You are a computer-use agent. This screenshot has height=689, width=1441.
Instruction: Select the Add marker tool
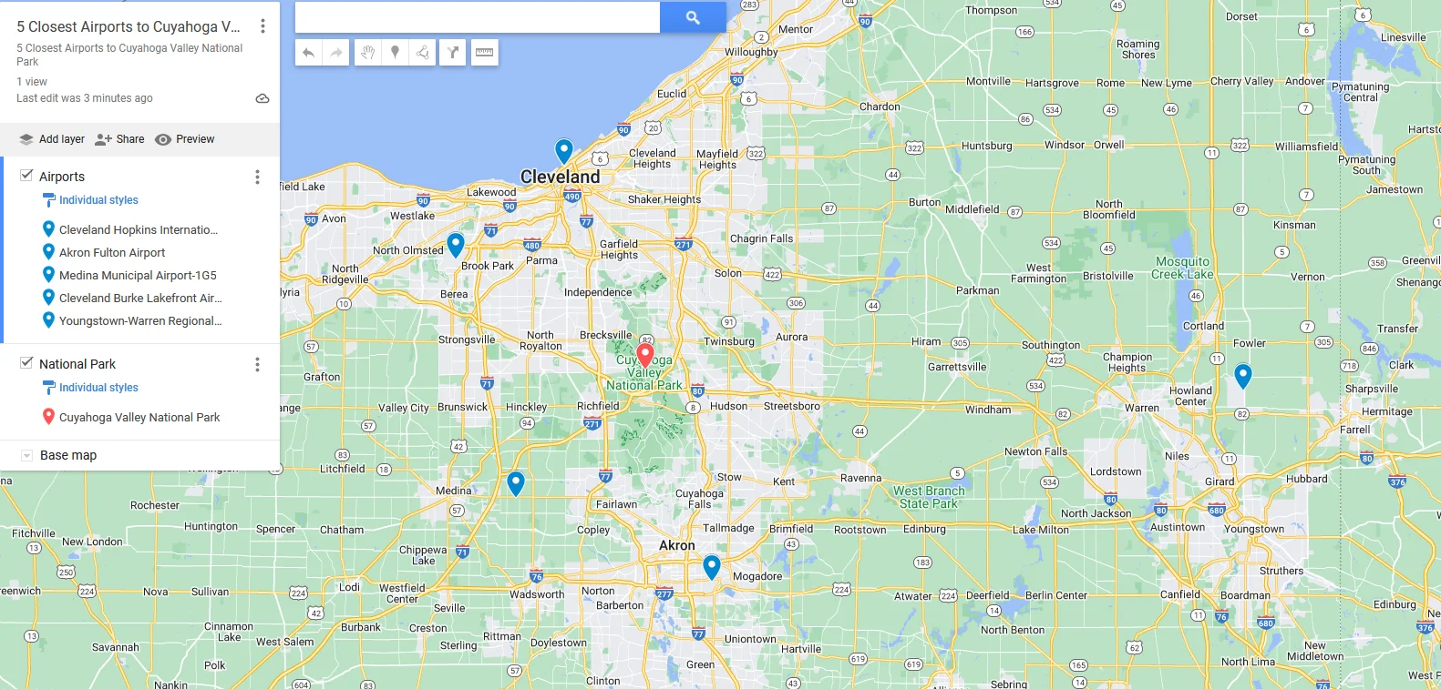click(x=395, y=53)
